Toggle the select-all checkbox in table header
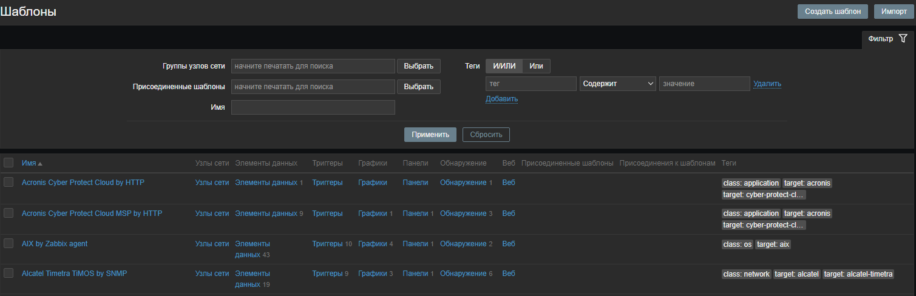 click(8, 163)
